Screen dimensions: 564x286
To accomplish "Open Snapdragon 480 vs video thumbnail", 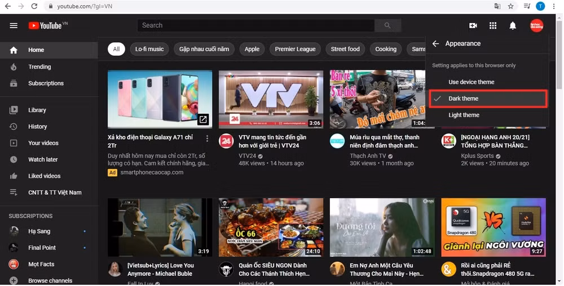I will click(493, 227).
